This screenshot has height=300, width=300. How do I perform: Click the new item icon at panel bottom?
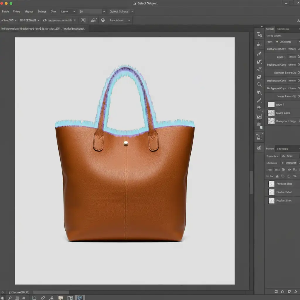click(276, 291)
